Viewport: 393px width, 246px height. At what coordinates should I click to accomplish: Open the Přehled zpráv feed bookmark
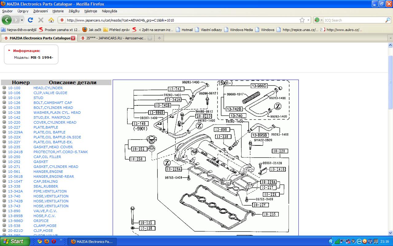[x=116, y=30]
